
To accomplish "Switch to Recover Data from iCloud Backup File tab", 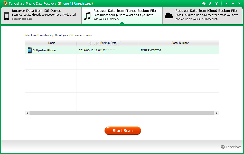I will [203, 15].
